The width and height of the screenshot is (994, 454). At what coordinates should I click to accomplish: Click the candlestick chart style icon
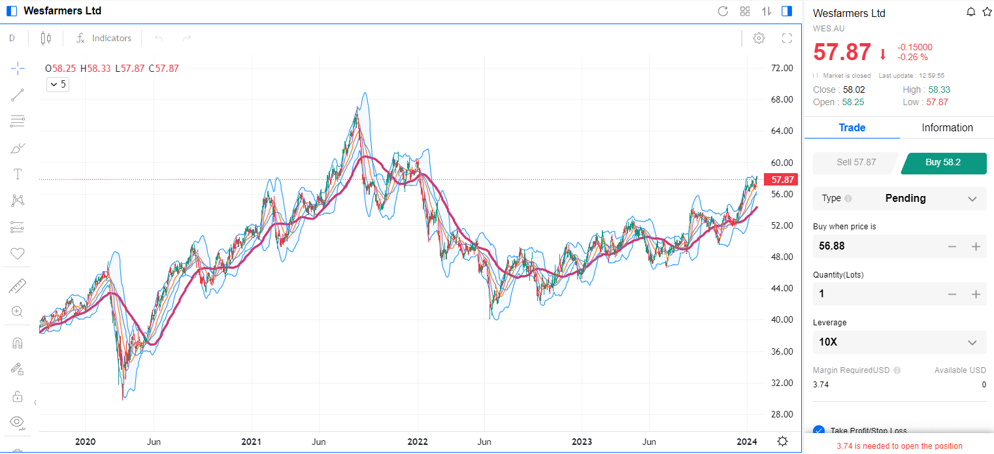[x=46, y=39]
